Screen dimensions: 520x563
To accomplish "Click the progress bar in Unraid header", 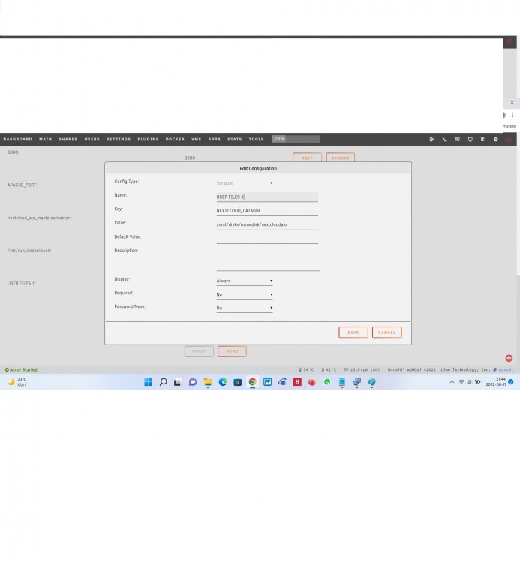I will (x=296, y=139).
